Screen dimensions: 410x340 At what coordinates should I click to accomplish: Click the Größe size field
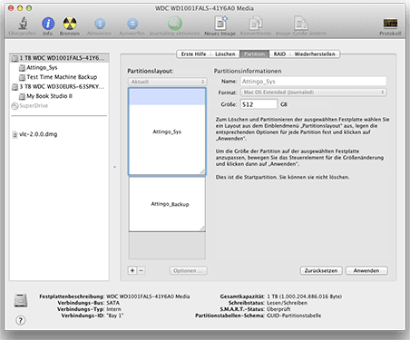[x=259, y=104]
